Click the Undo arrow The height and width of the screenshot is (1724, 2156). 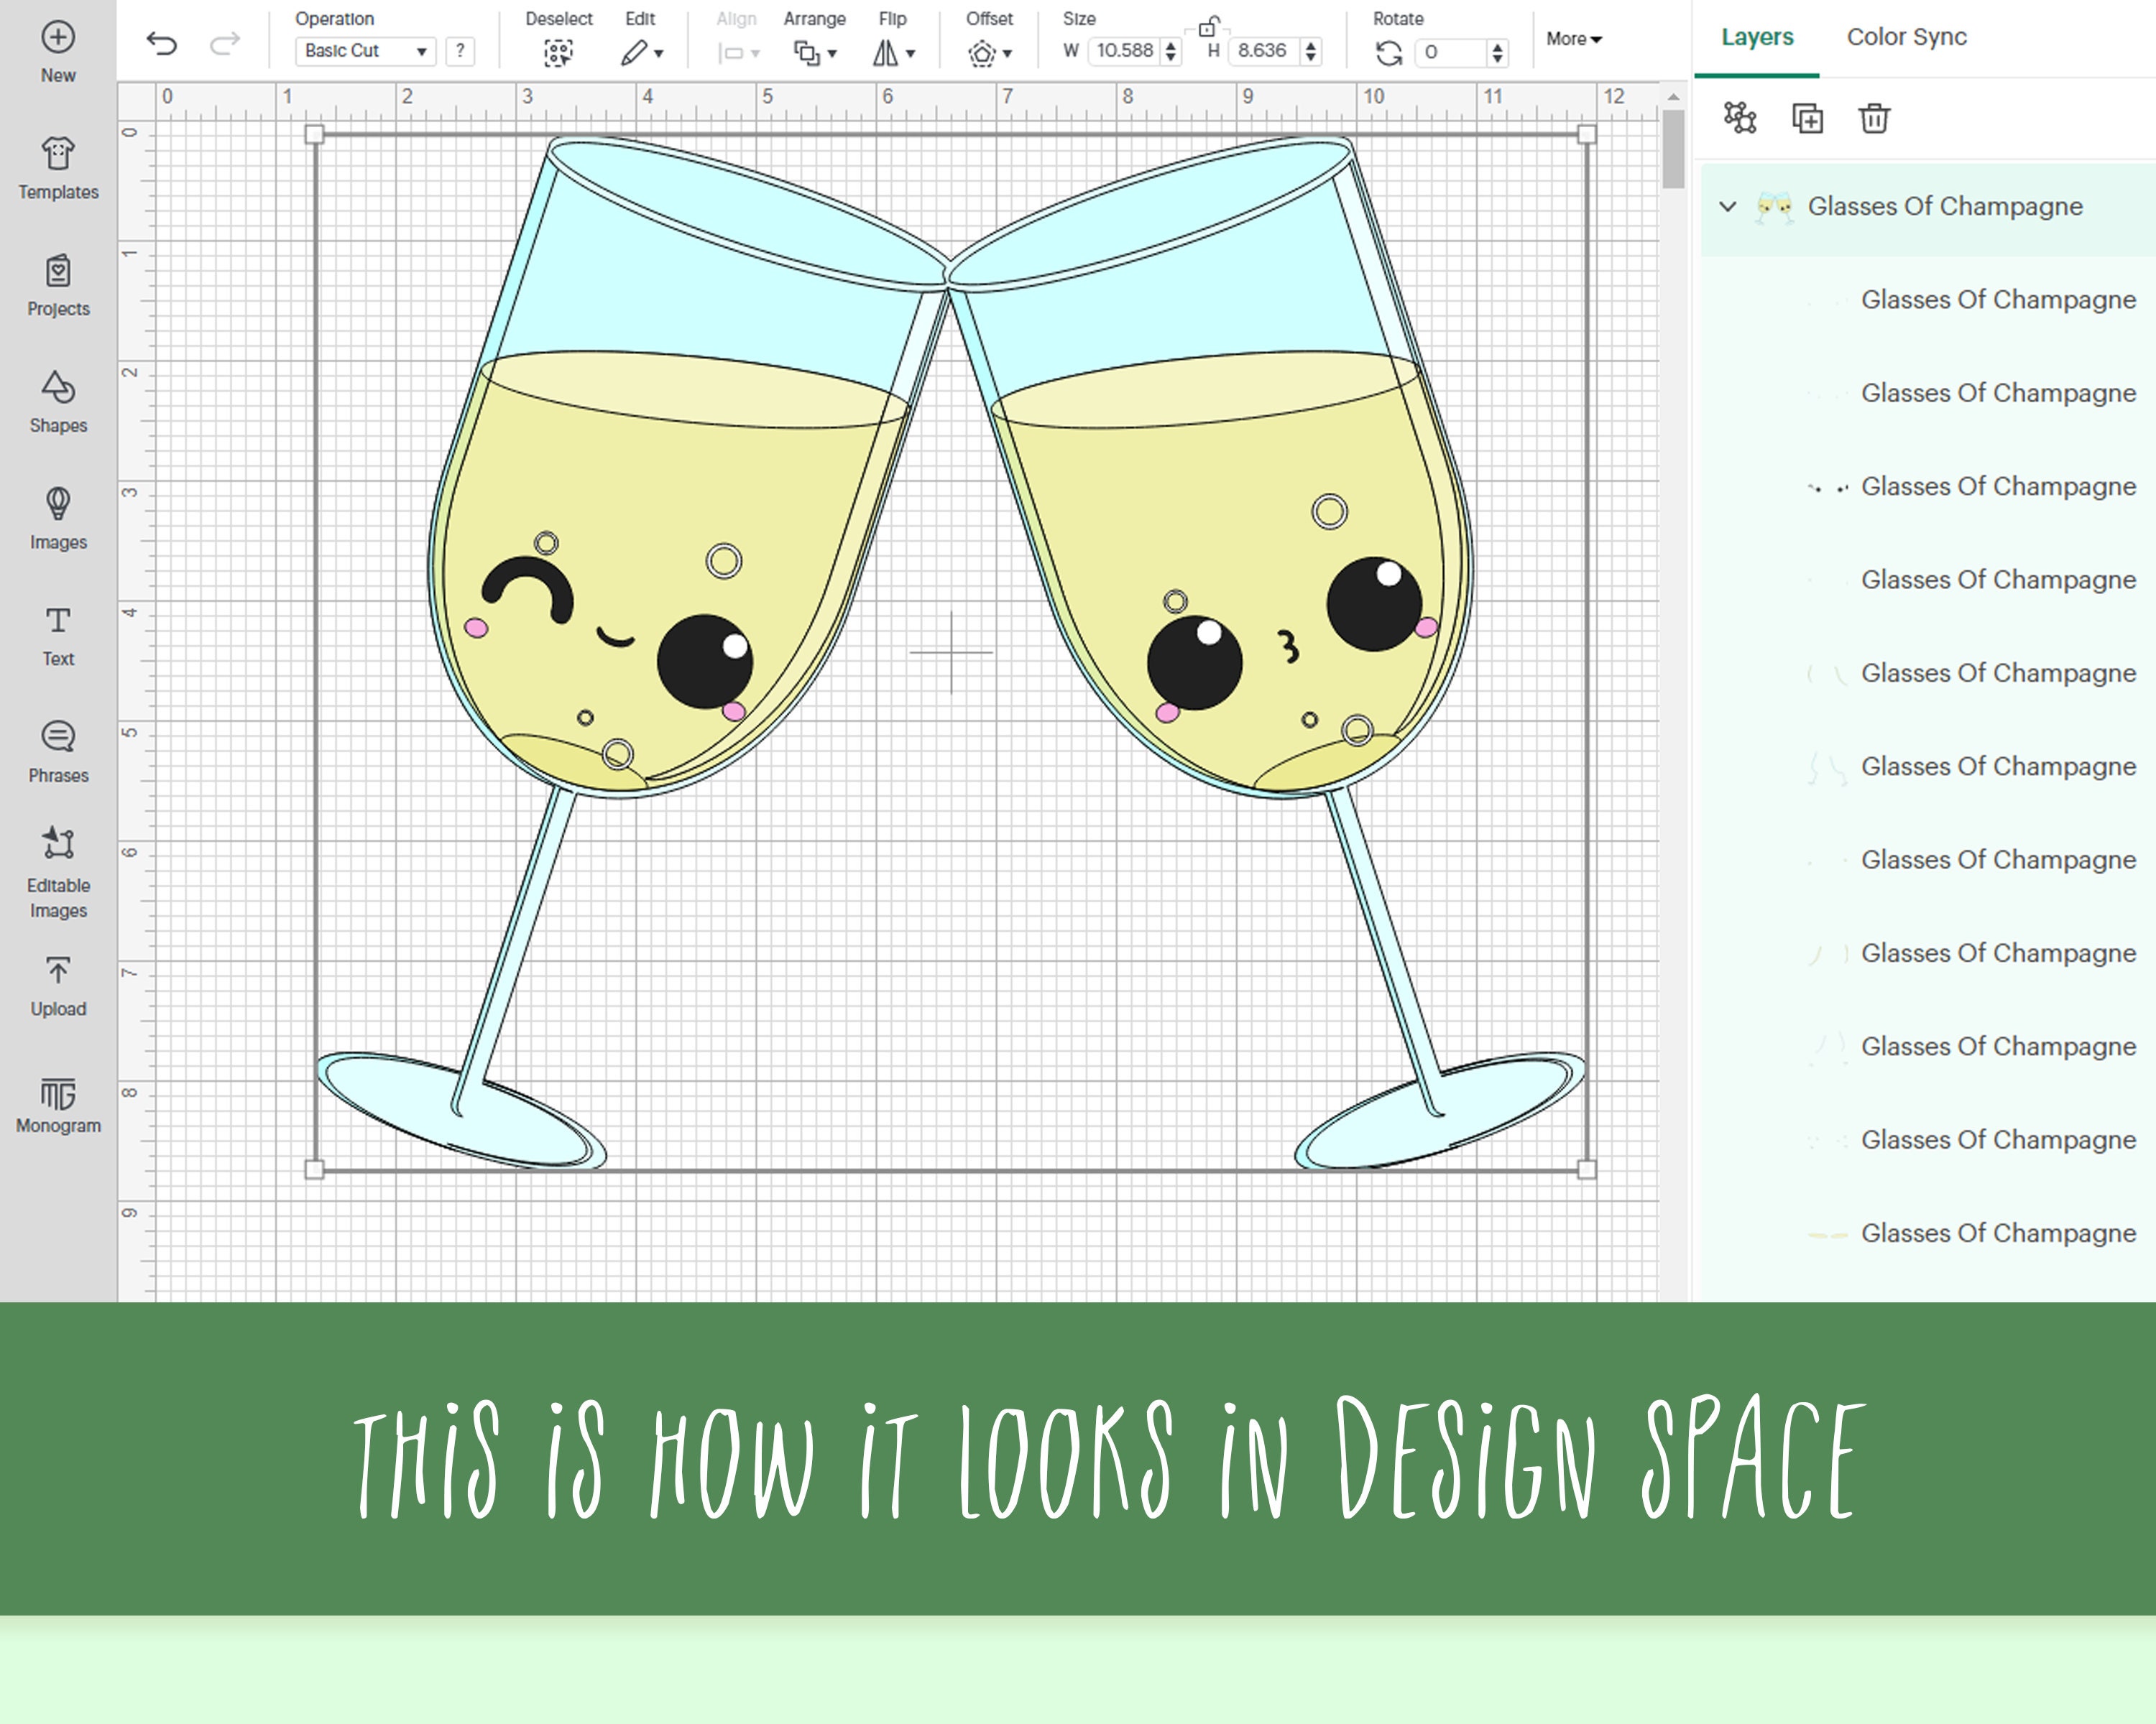163,45
